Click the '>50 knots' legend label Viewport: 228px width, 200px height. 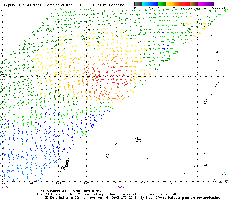coord(219,8)
